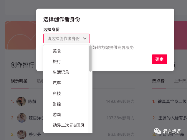Screen dimensions: 187x140
Task: Select 美食 from the identity list
Action: coord(57,51)
